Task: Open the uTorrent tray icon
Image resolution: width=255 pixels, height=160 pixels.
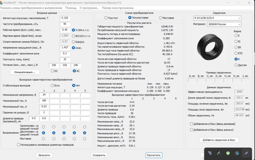Action: 228,153
